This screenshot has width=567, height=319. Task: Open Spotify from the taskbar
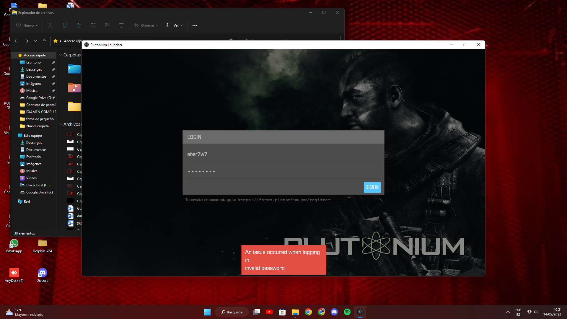(347, 312)
